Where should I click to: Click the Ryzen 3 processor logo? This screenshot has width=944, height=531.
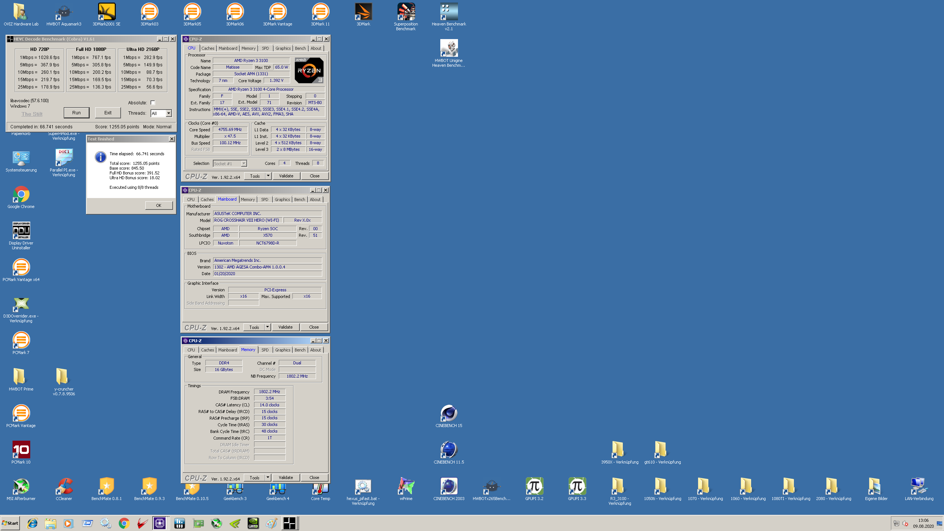(x=309, y=70)
